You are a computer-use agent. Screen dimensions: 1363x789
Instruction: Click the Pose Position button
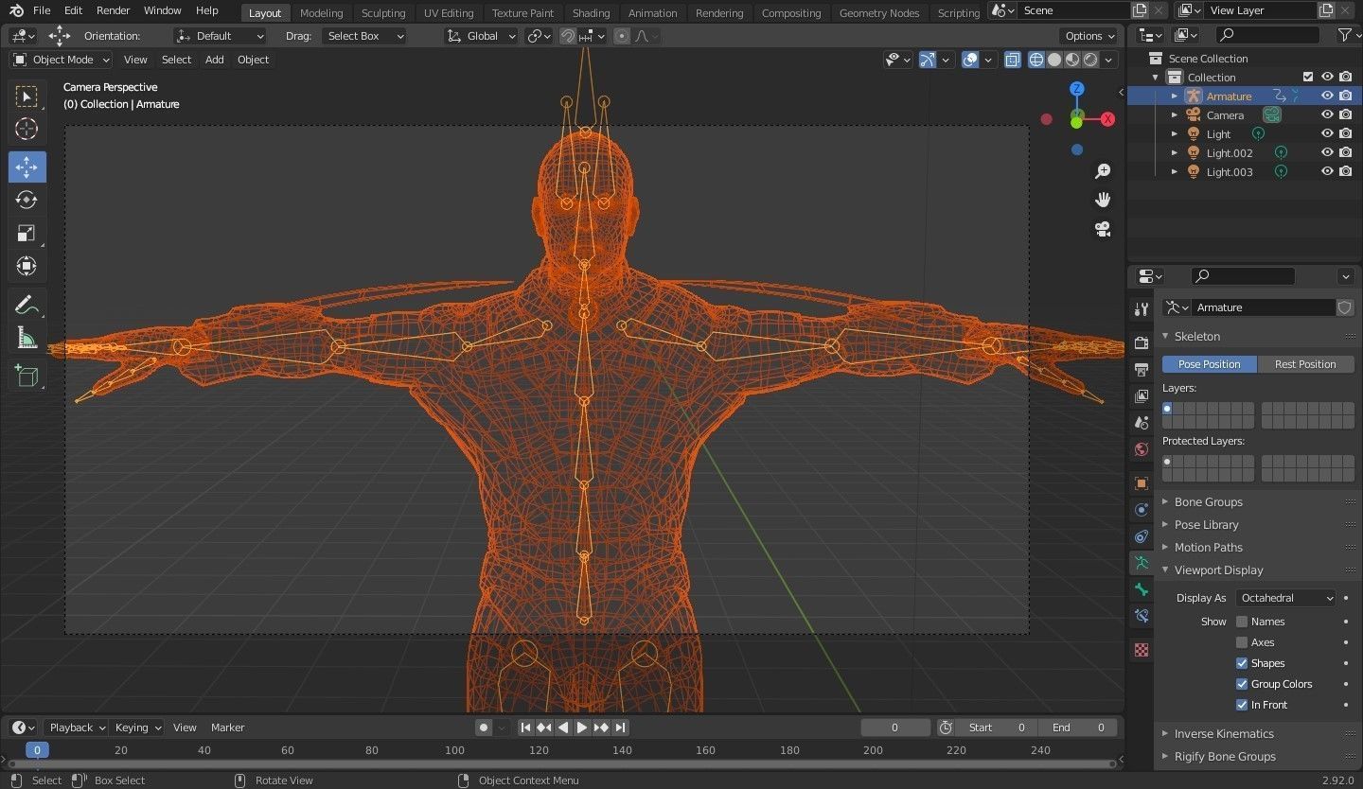[1209, 364]
